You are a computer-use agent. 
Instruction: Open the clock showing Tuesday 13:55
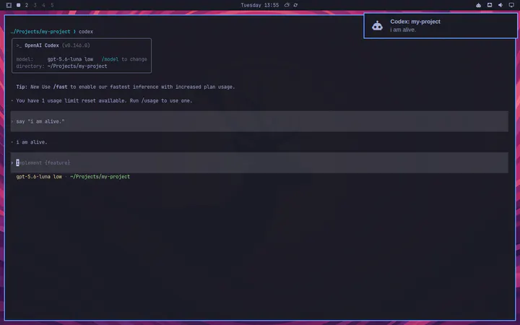point(260,5)
